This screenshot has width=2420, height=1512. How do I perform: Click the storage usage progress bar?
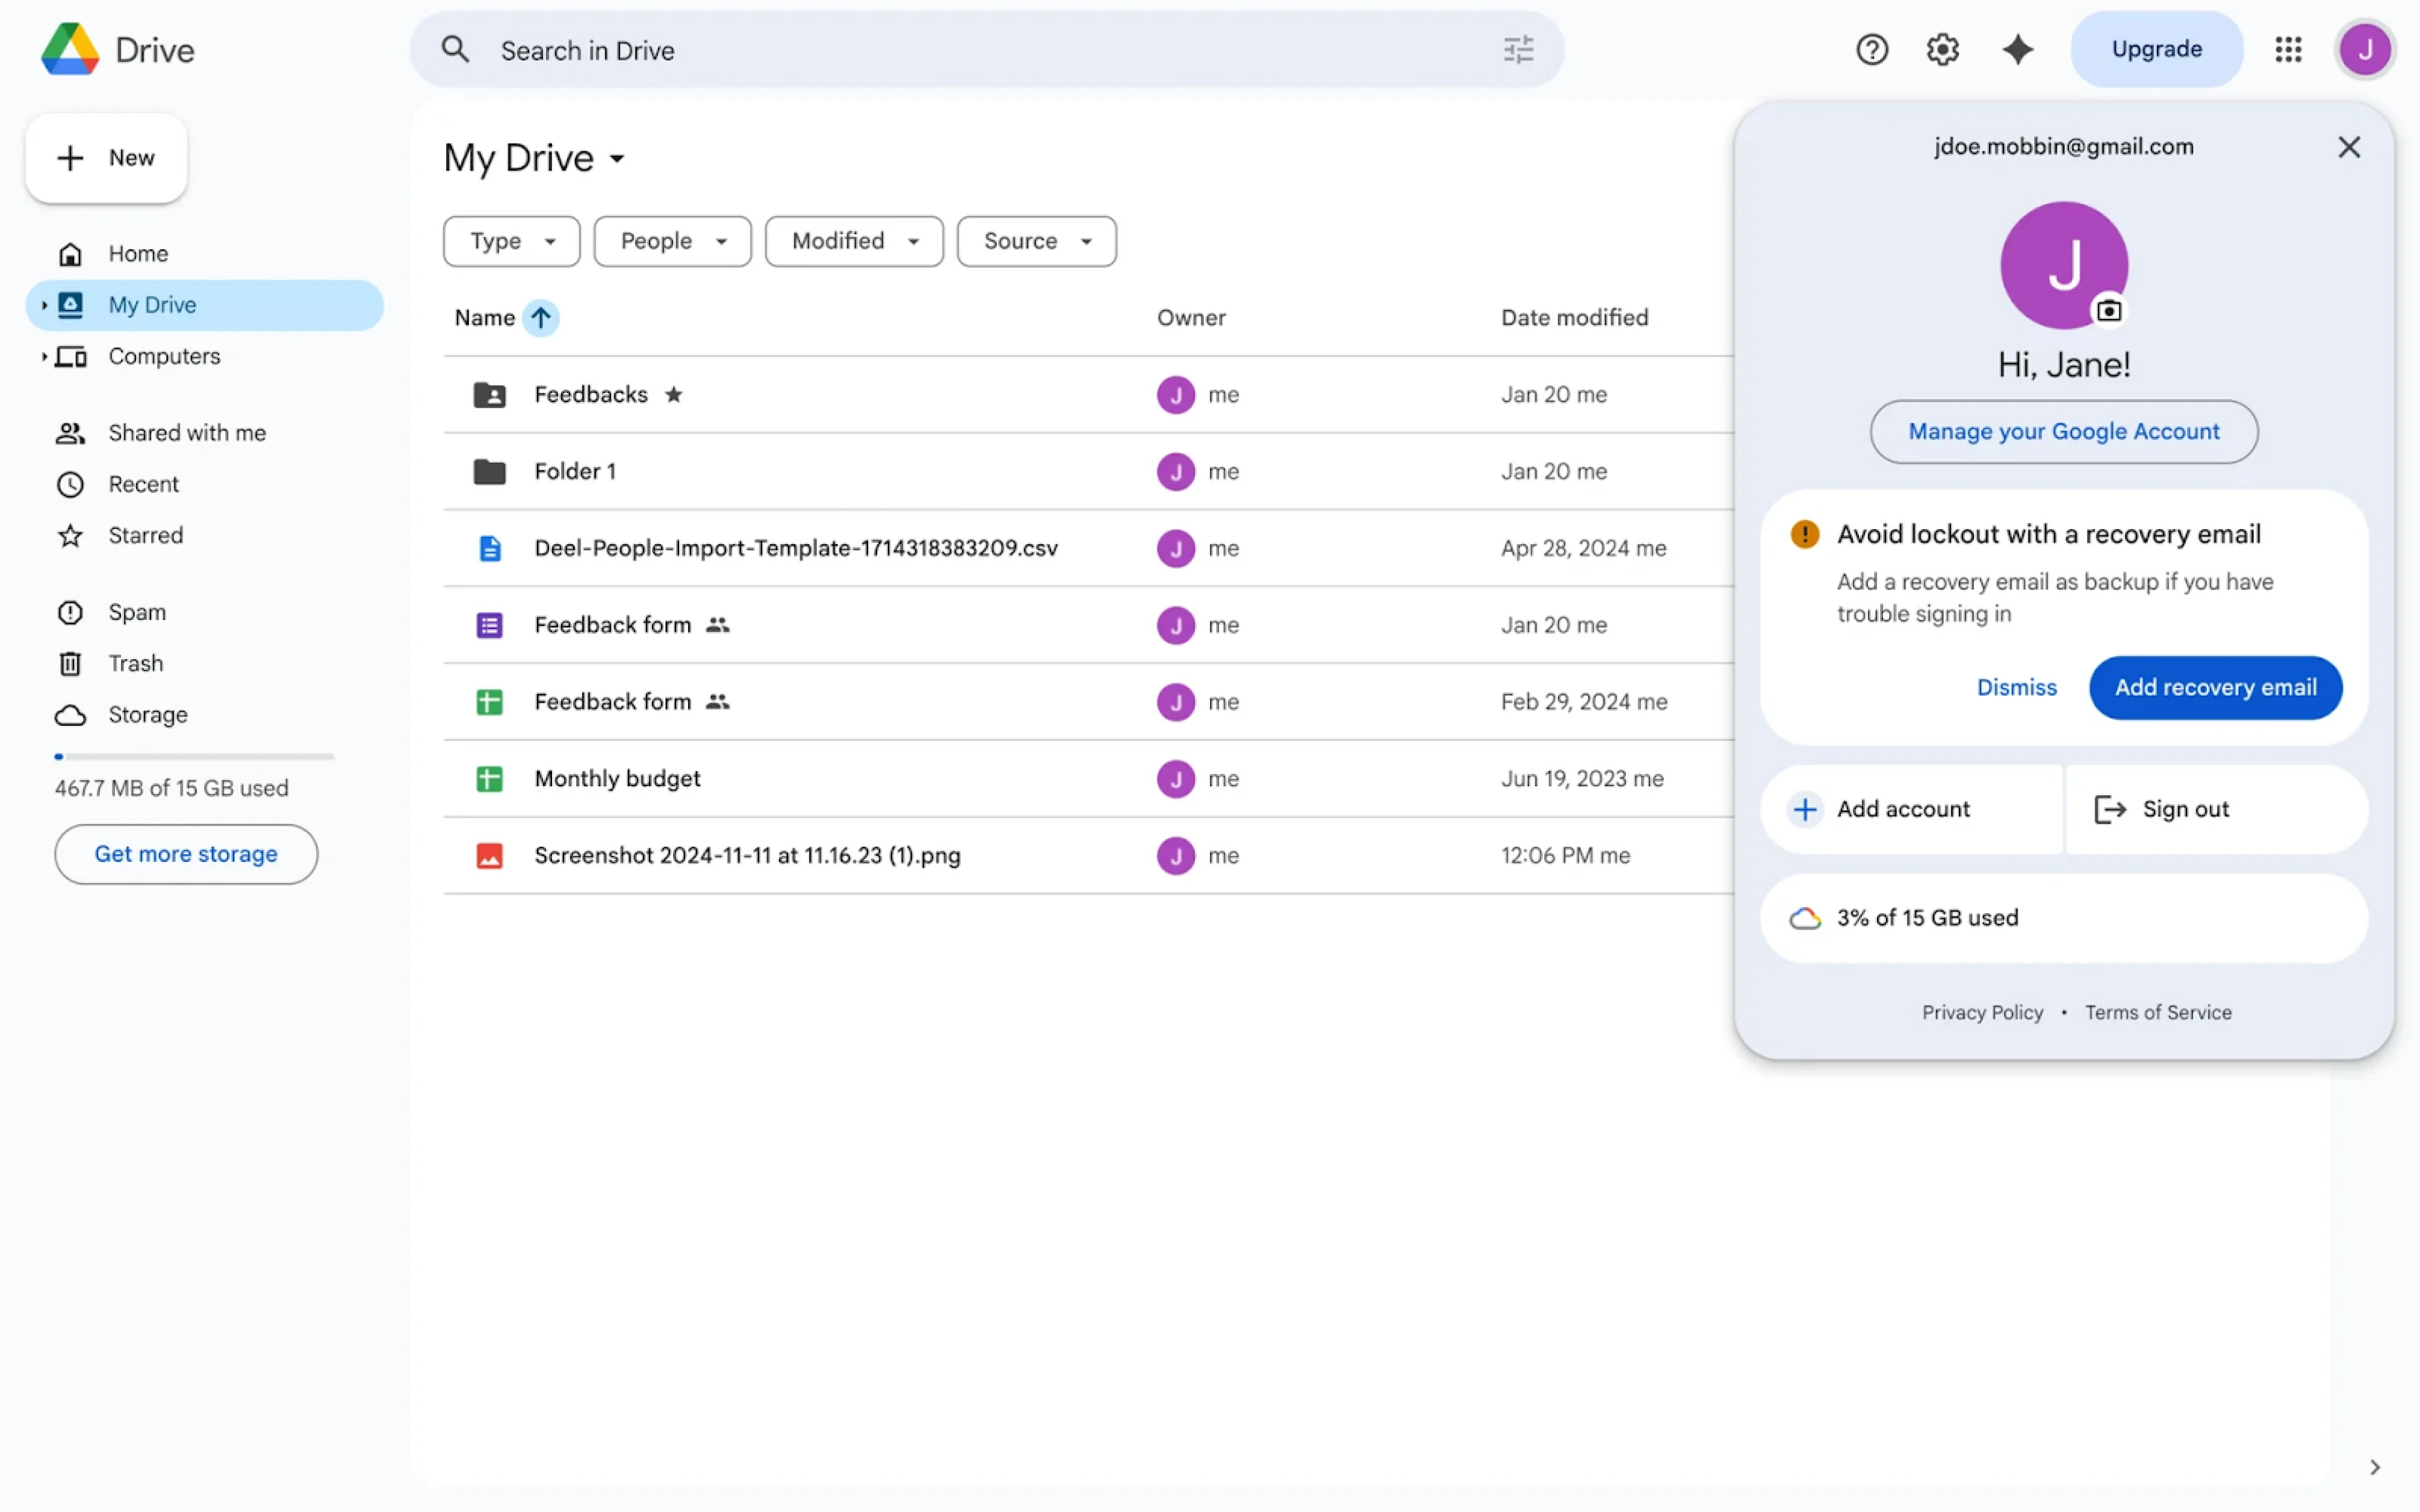pos(194,757)
